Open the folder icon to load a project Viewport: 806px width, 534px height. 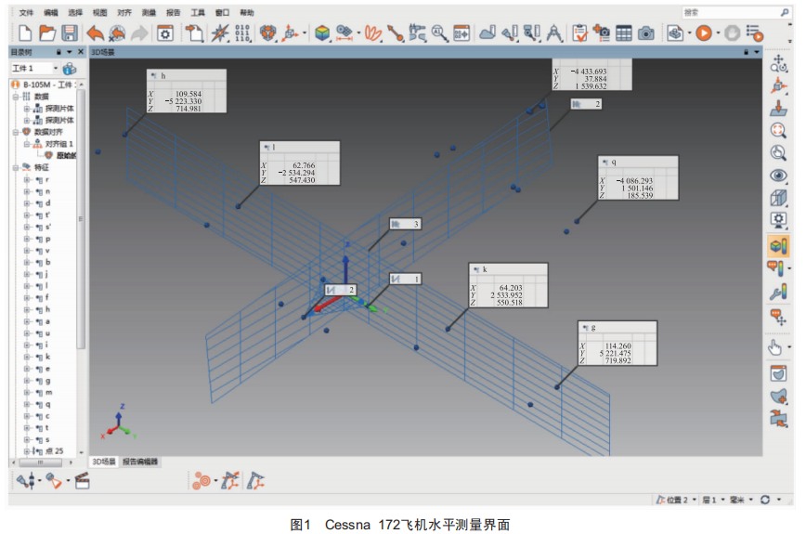click(x=46, y=33)
